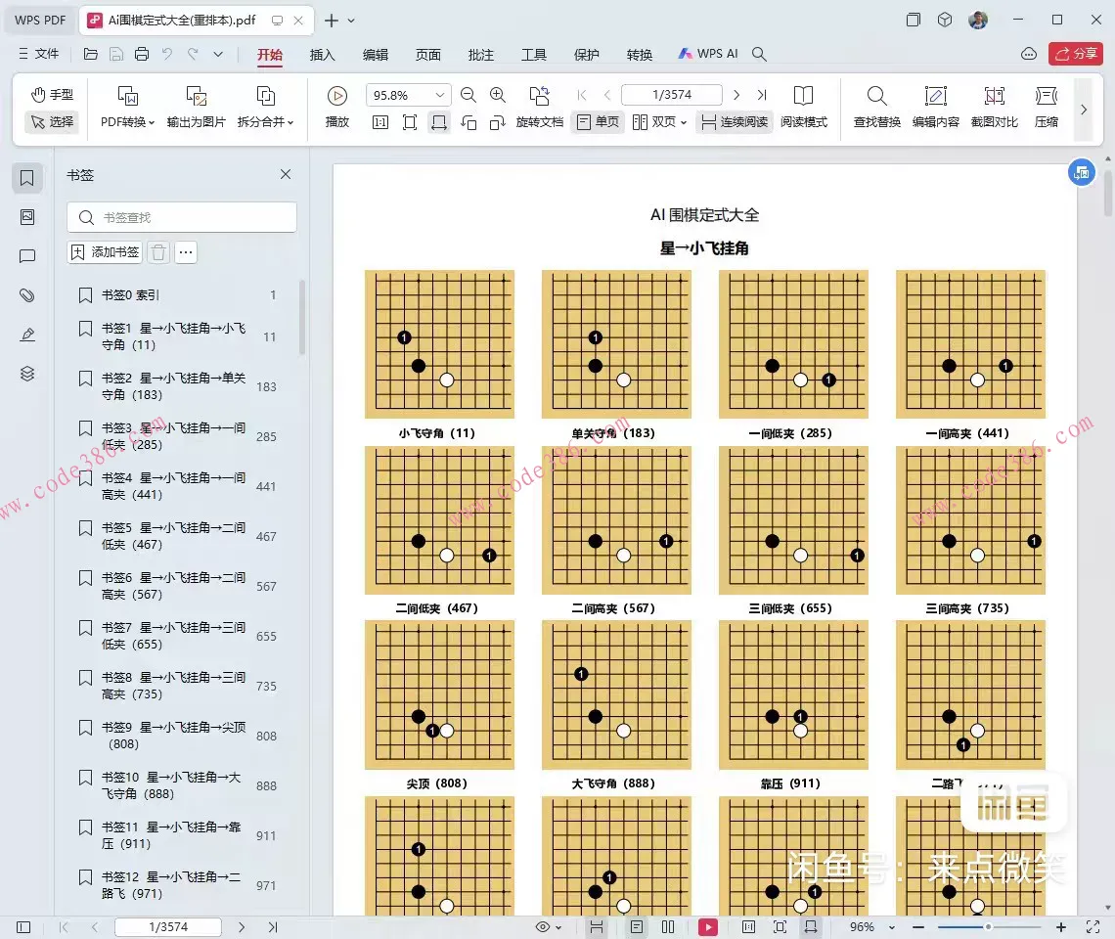The image size is (1115, 939).
Task: Adjust the zoom slider in status bar
Action: pos(988,926)
